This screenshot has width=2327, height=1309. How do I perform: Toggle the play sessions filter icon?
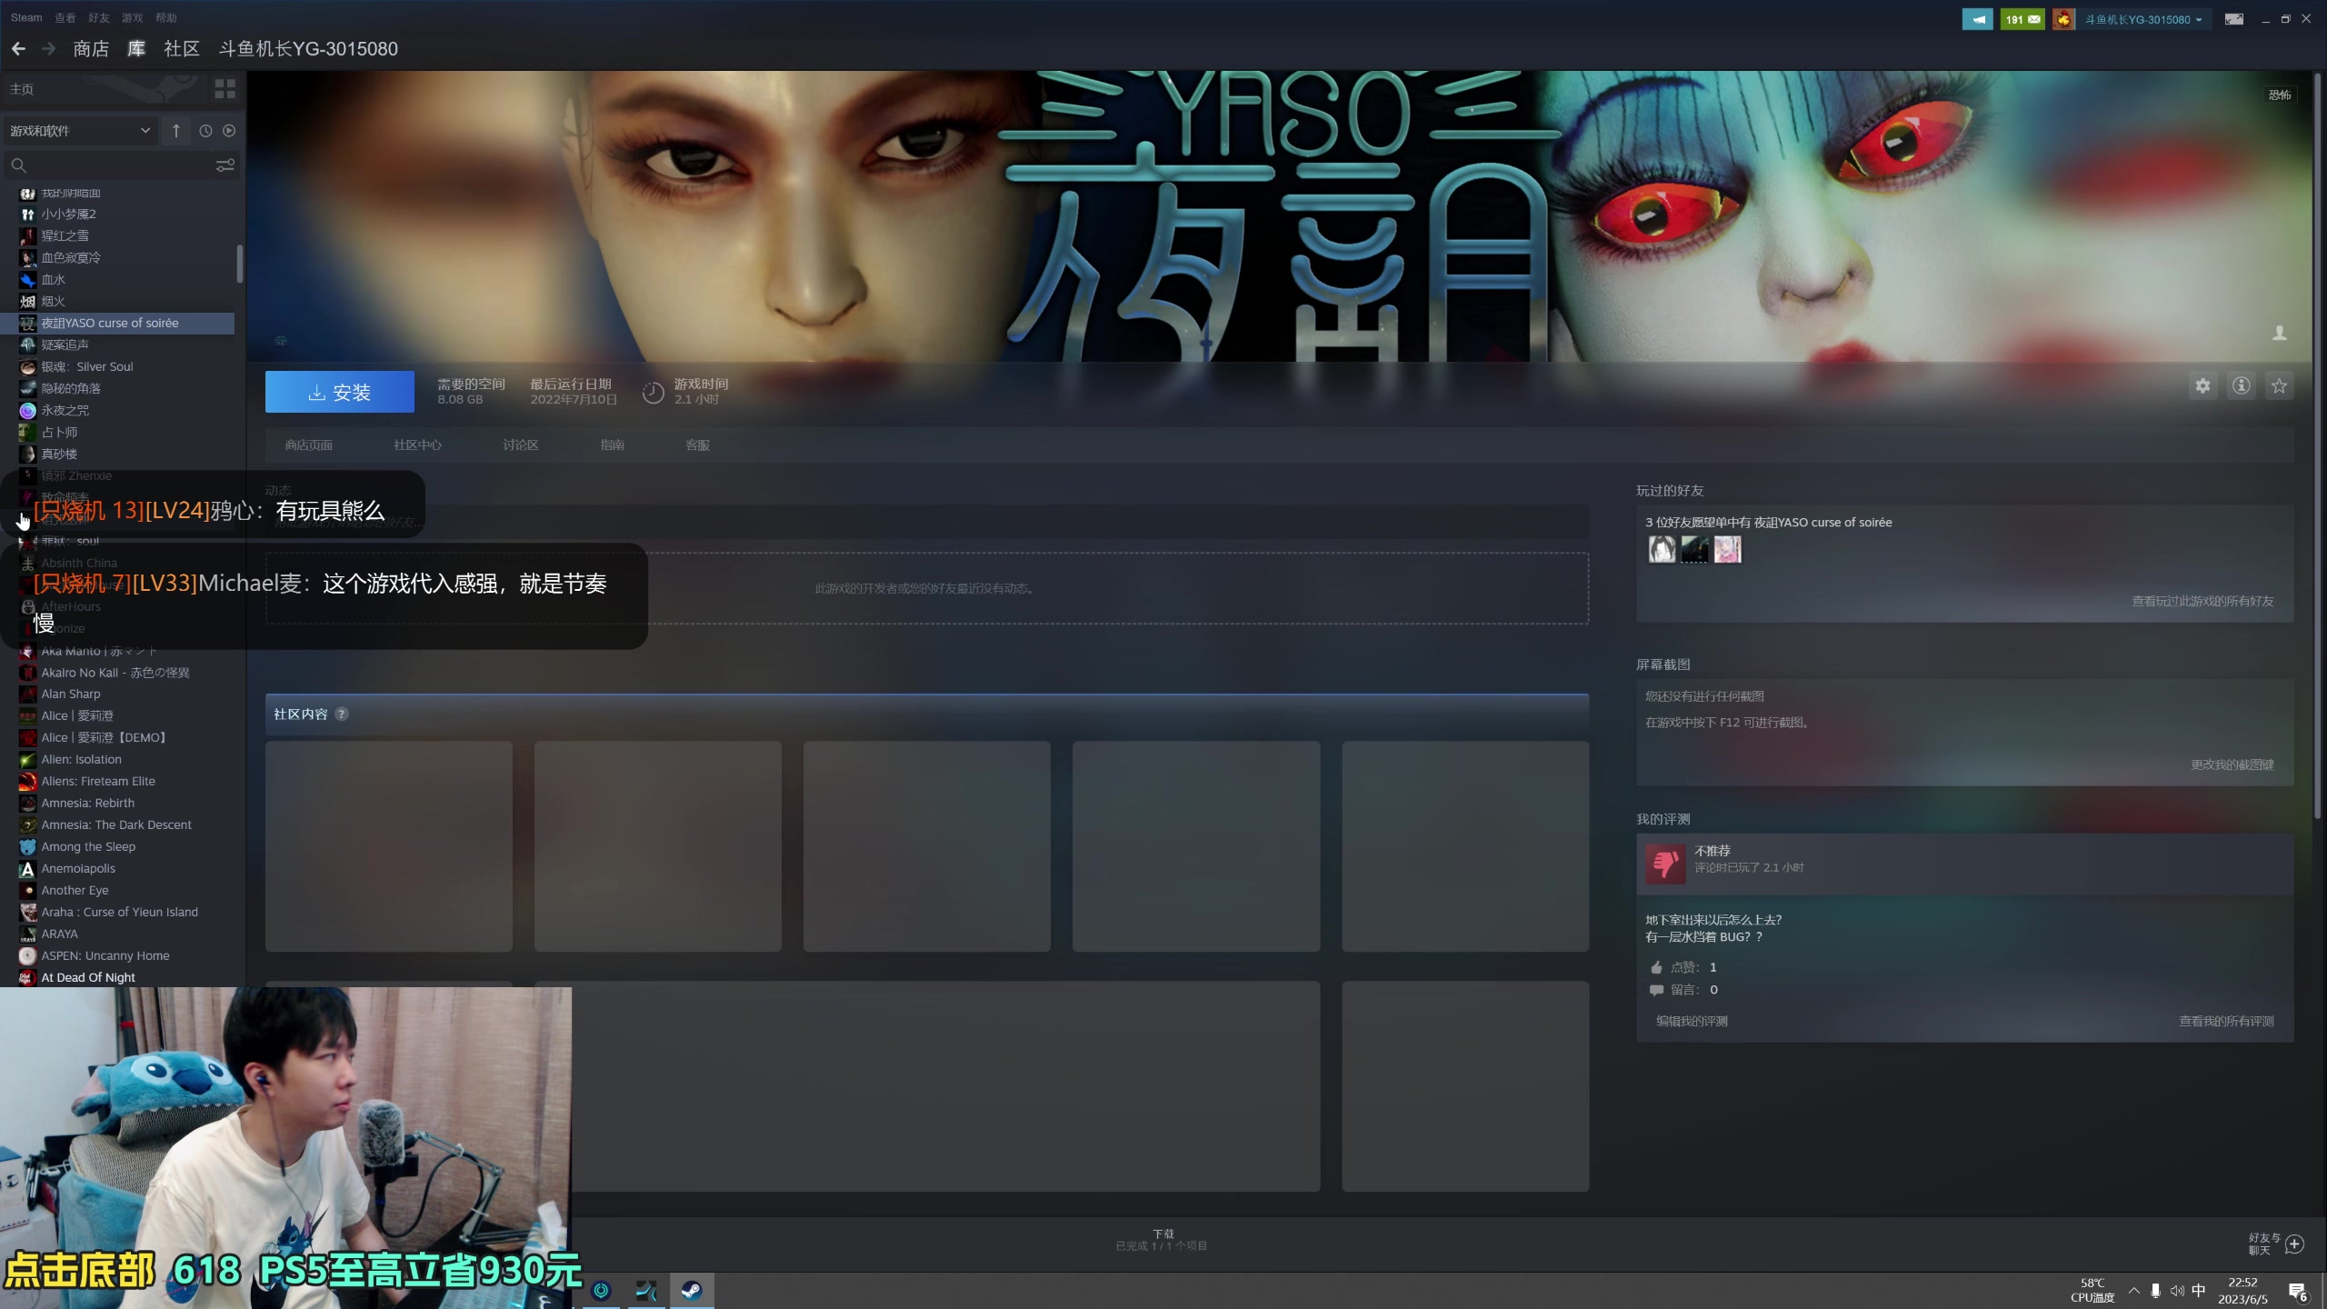coord(230,130)
